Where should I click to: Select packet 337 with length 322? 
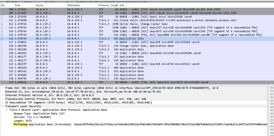pos(137,75)
